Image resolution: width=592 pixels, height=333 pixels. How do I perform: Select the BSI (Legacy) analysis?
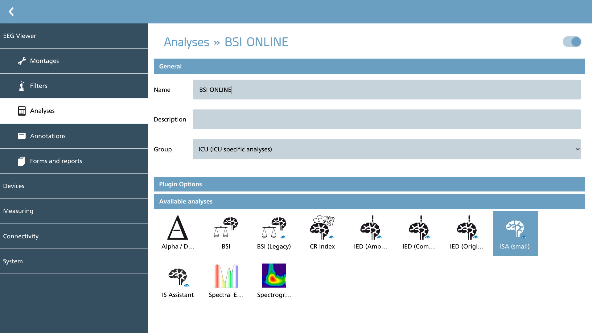coord(274,233)
